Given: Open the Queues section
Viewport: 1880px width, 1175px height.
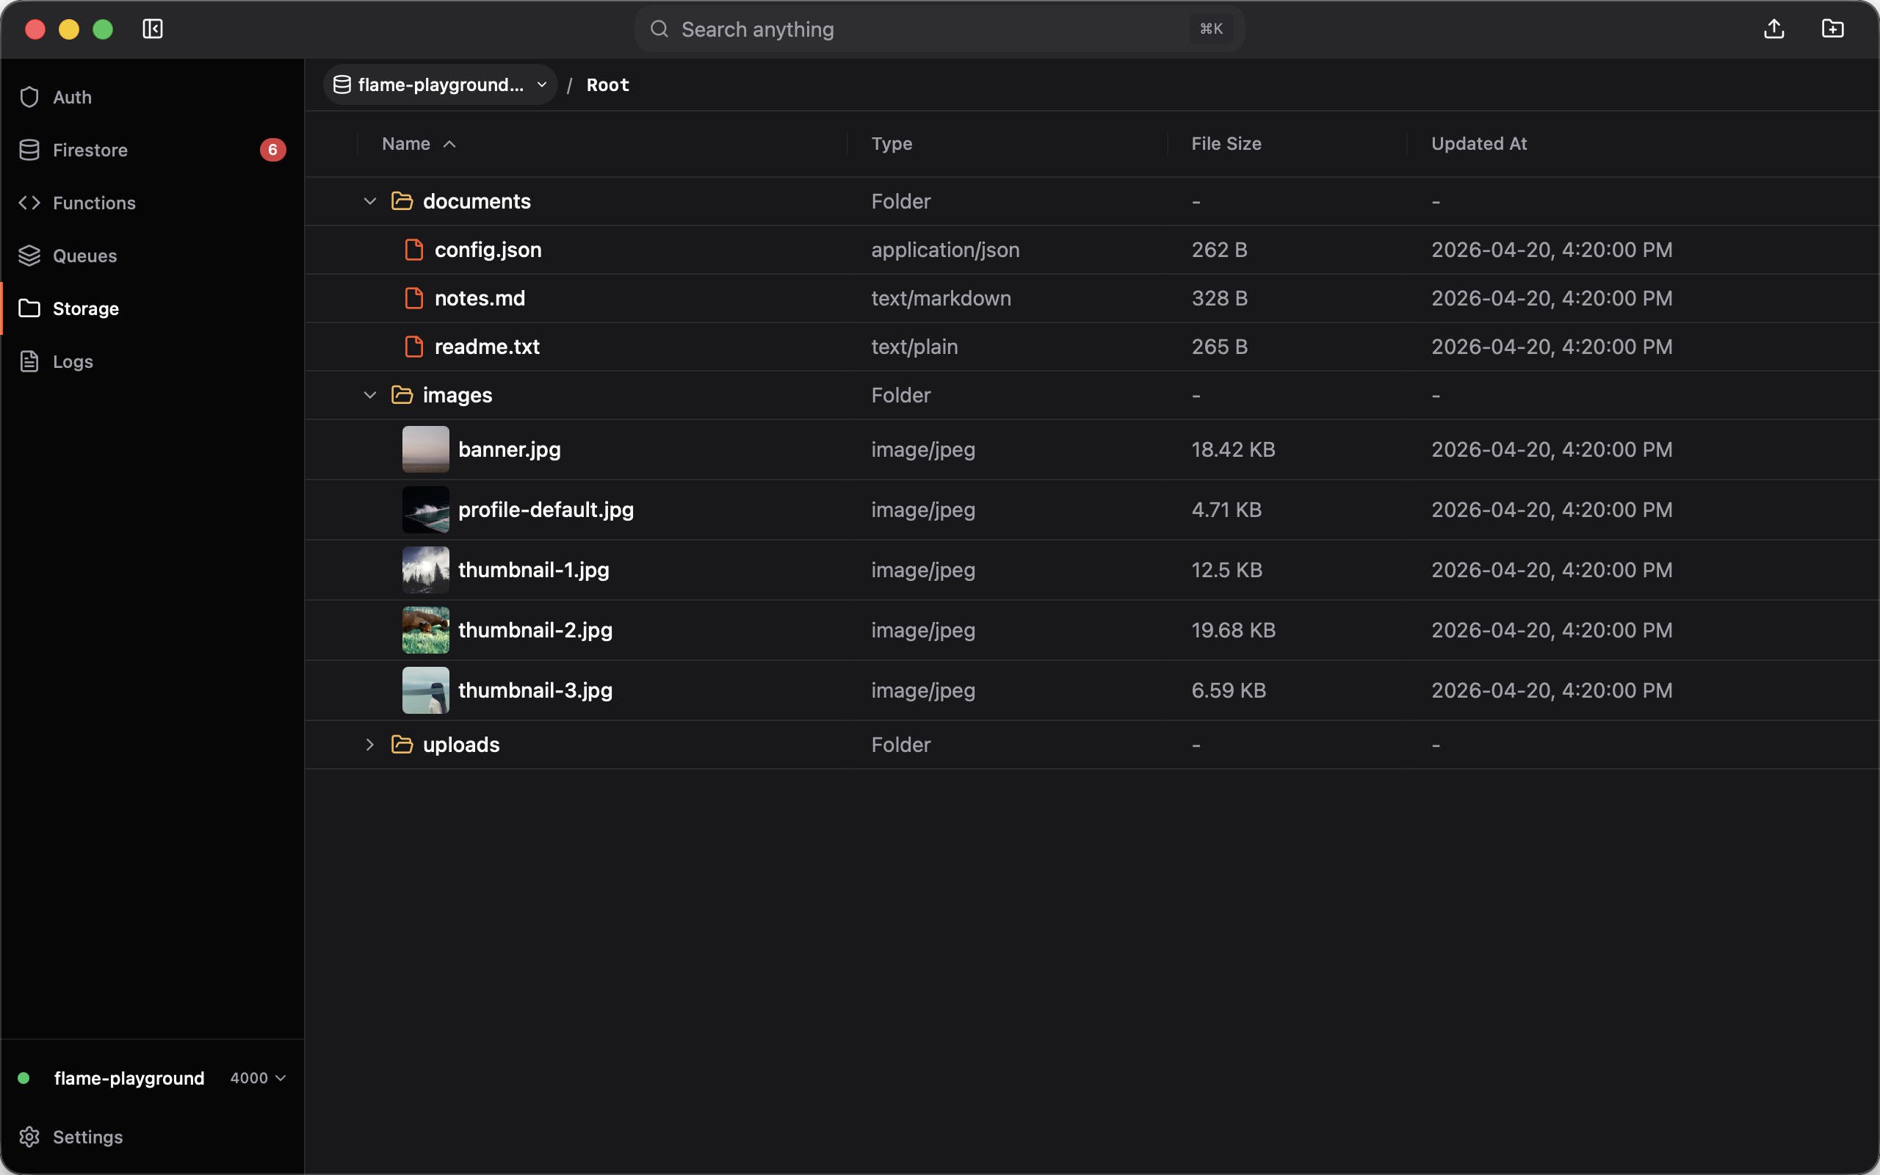Looking at the screenshot, I should (152, 256).
